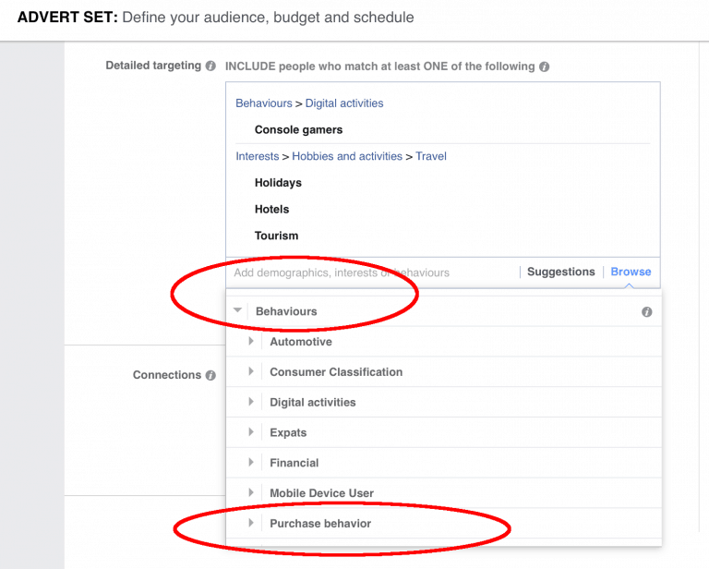Click info icon after INCLUDE people text
709x569 pixels.
545,67
